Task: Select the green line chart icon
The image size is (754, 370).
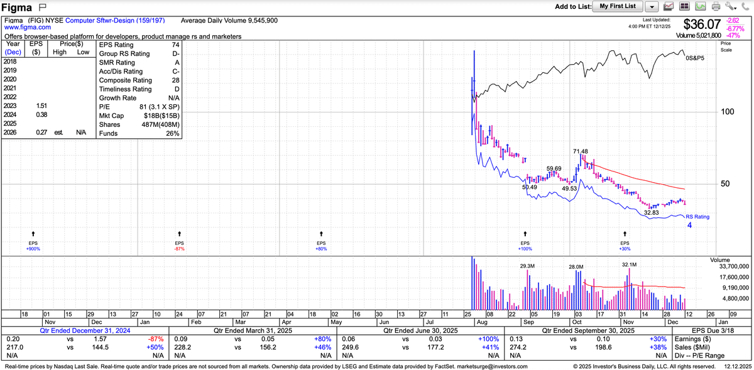Action: tap(699, 6)
